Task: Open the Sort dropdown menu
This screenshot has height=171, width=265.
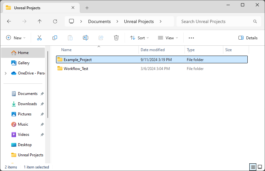Action: 139,38
